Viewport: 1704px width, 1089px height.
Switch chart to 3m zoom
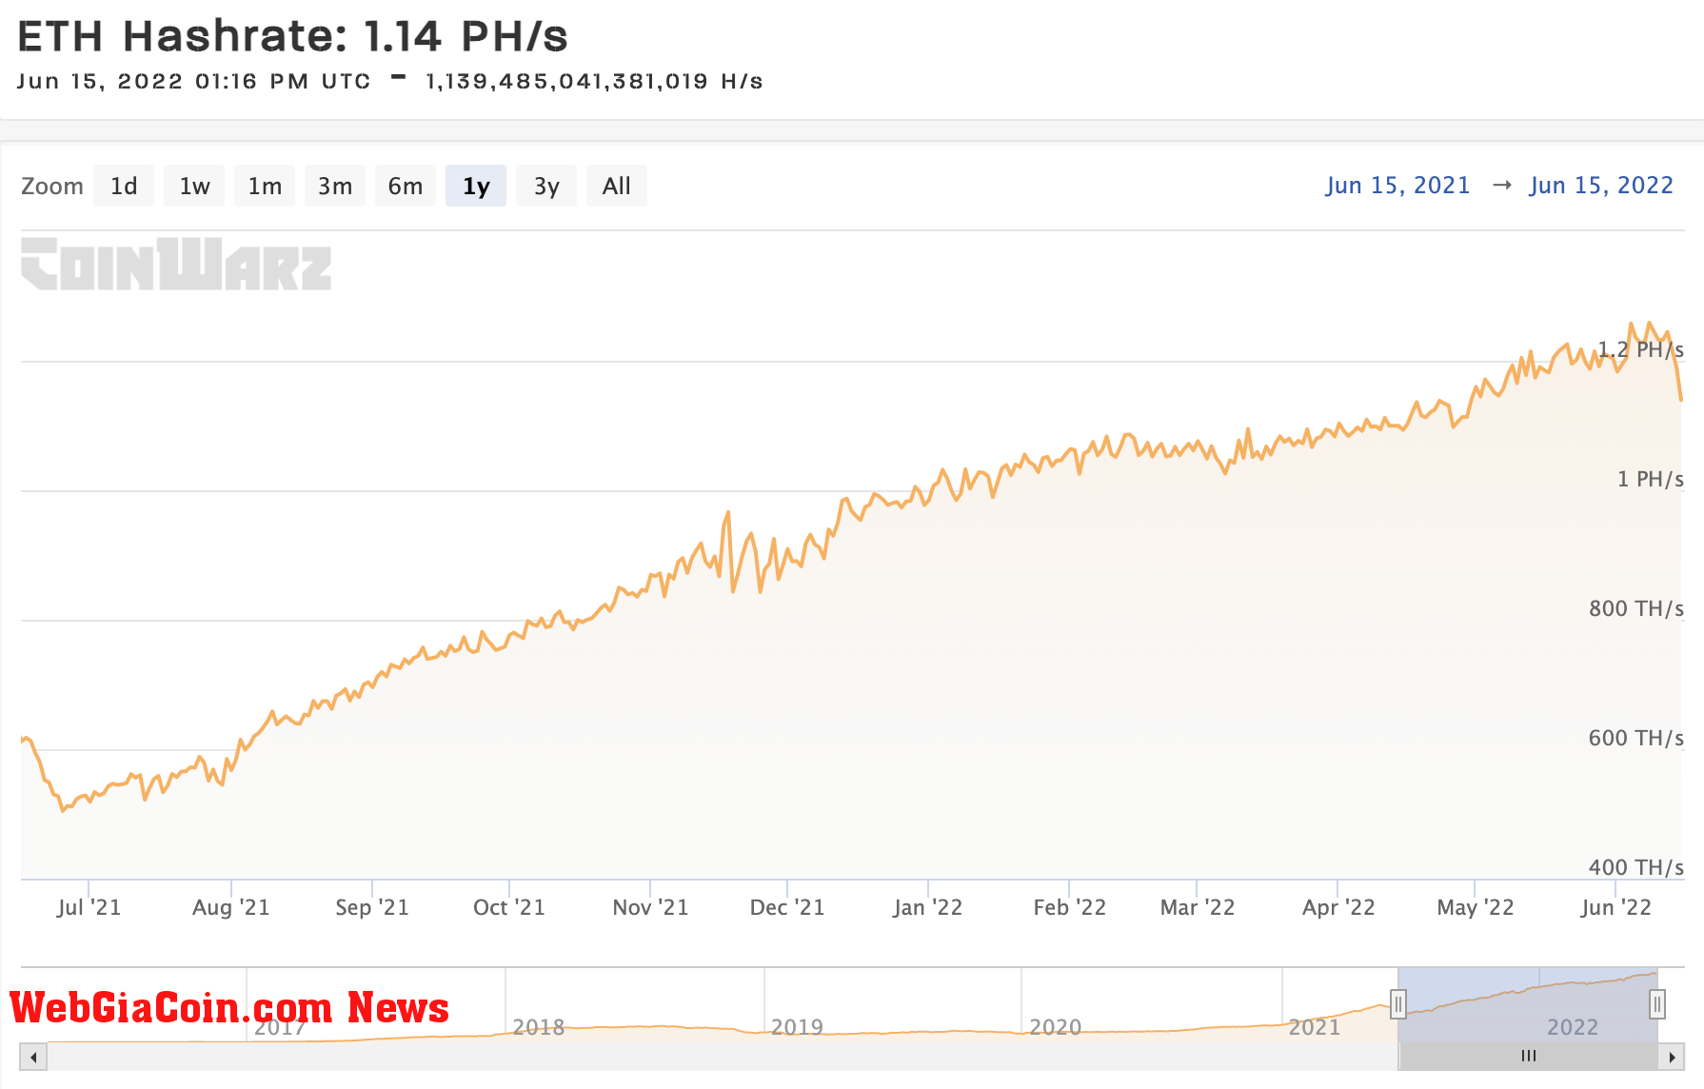(x=335, y=186)
